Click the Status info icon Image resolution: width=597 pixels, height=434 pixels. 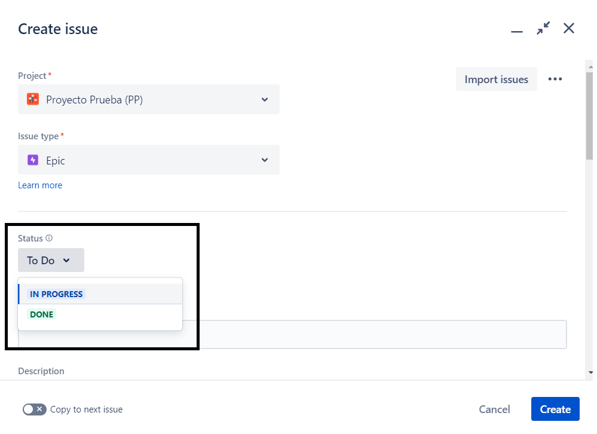(x=49, y=238)
